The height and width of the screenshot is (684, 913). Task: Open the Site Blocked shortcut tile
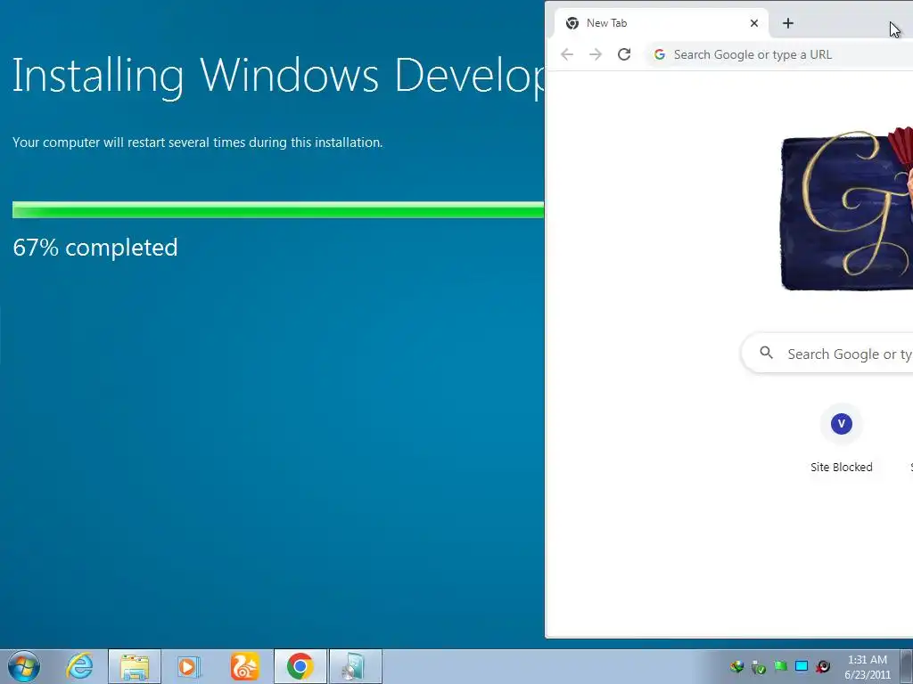tap(842, 437)
